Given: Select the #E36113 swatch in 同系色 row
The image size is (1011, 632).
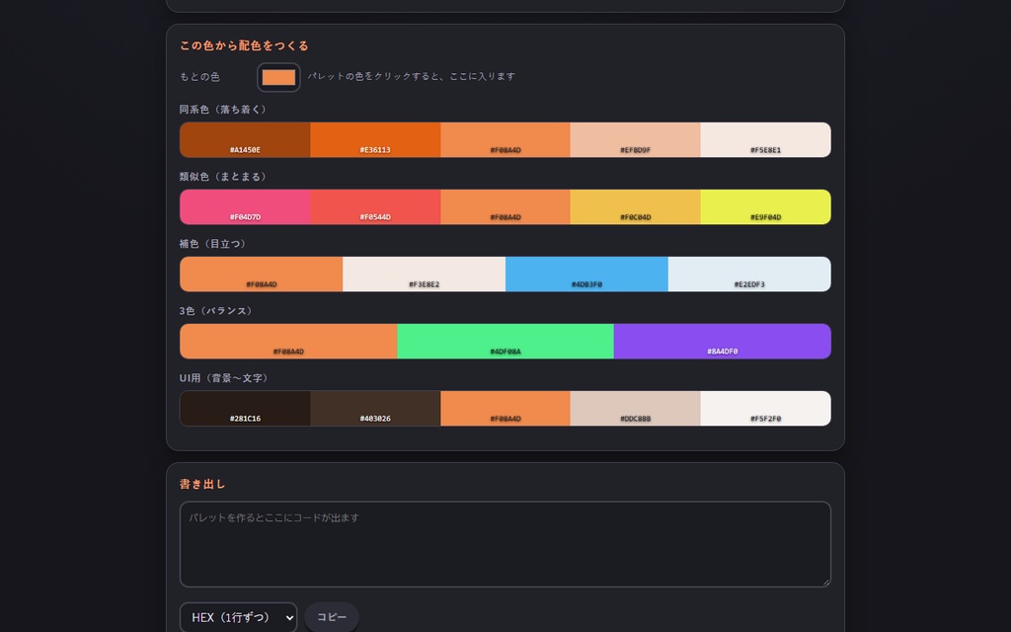Looking at the screenshot, I should (375, 140).
